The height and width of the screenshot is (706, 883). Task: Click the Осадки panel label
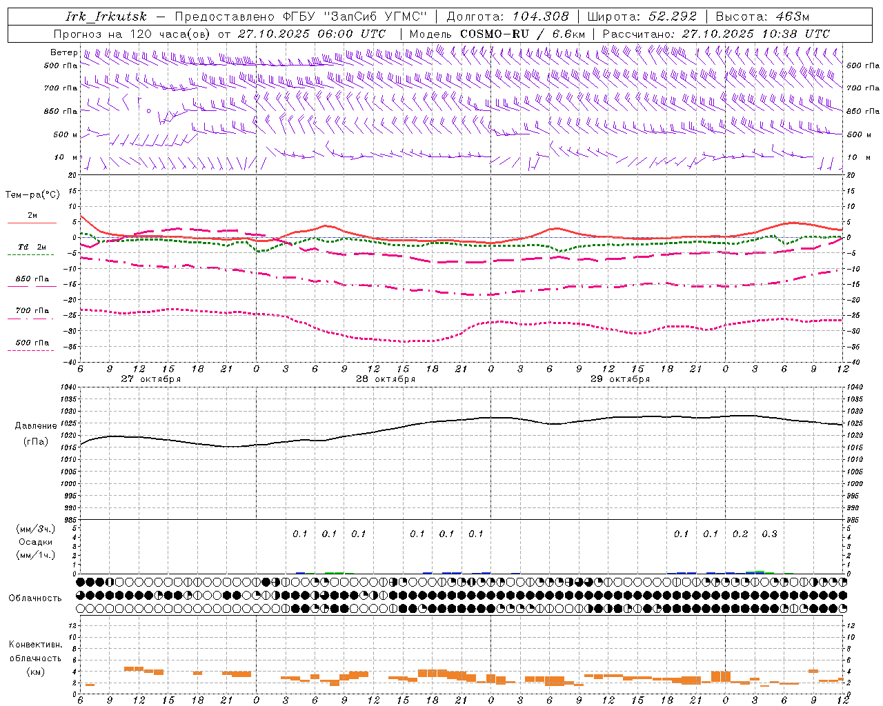tap(36, 542)
